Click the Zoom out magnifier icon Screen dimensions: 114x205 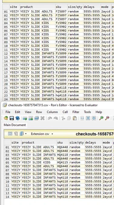pos(107,118)
